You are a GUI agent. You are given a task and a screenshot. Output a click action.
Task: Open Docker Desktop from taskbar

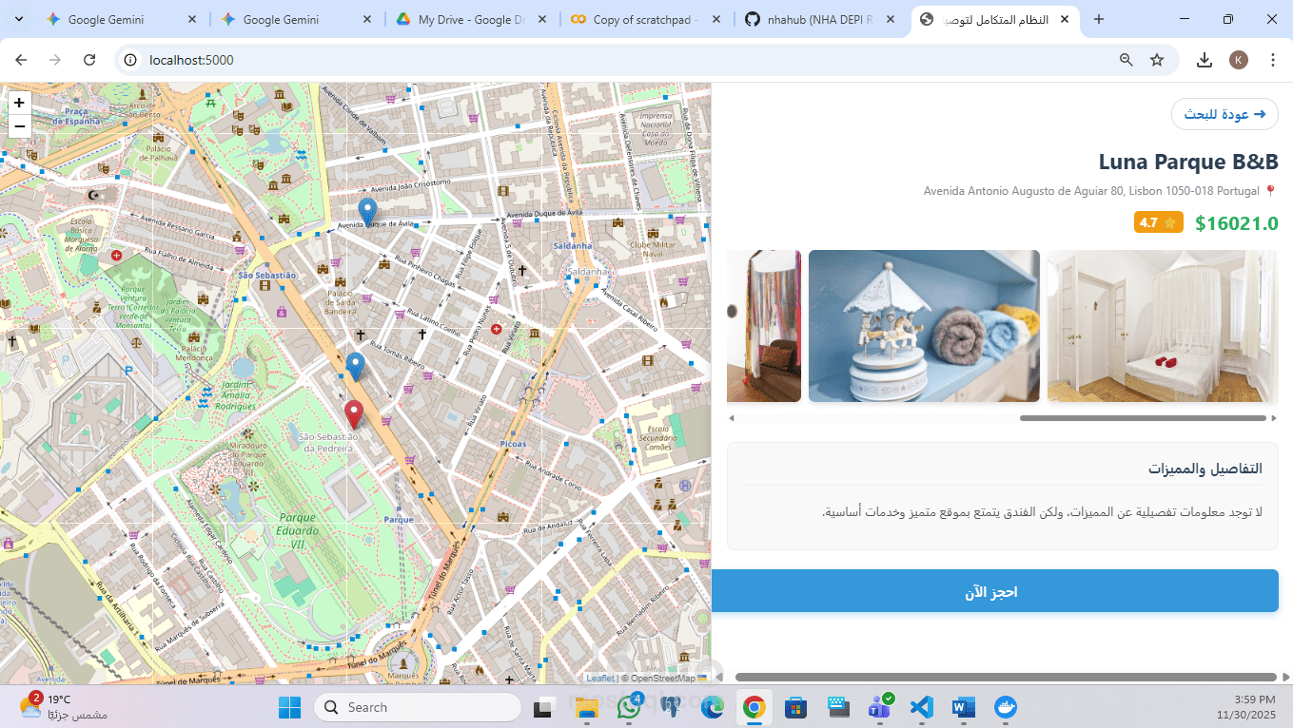coord(1005,707)
